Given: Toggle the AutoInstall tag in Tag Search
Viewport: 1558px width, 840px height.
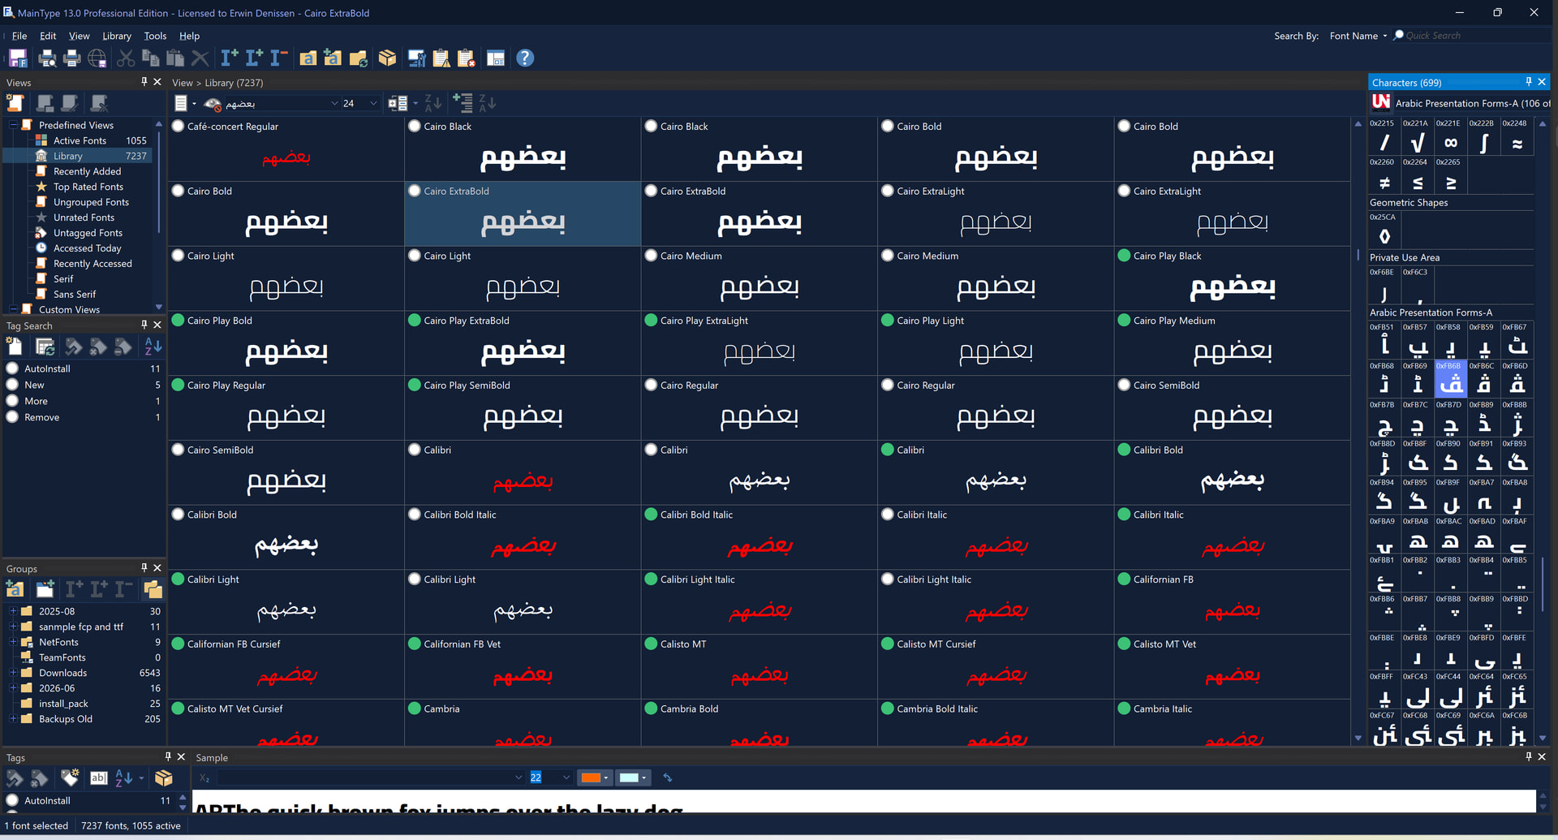Looking at the screenshot, I should [12, 368].
